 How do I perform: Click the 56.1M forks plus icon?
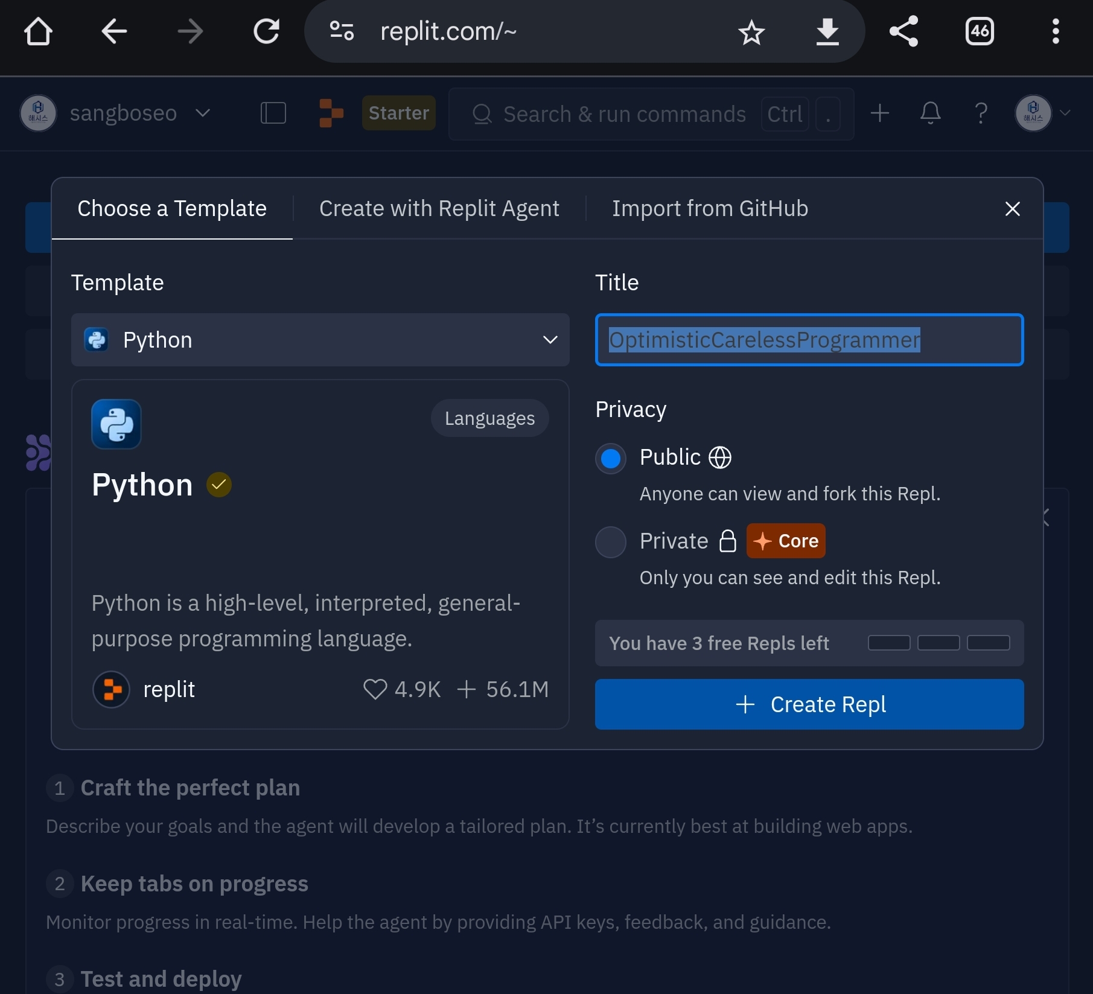pos(467,689)
